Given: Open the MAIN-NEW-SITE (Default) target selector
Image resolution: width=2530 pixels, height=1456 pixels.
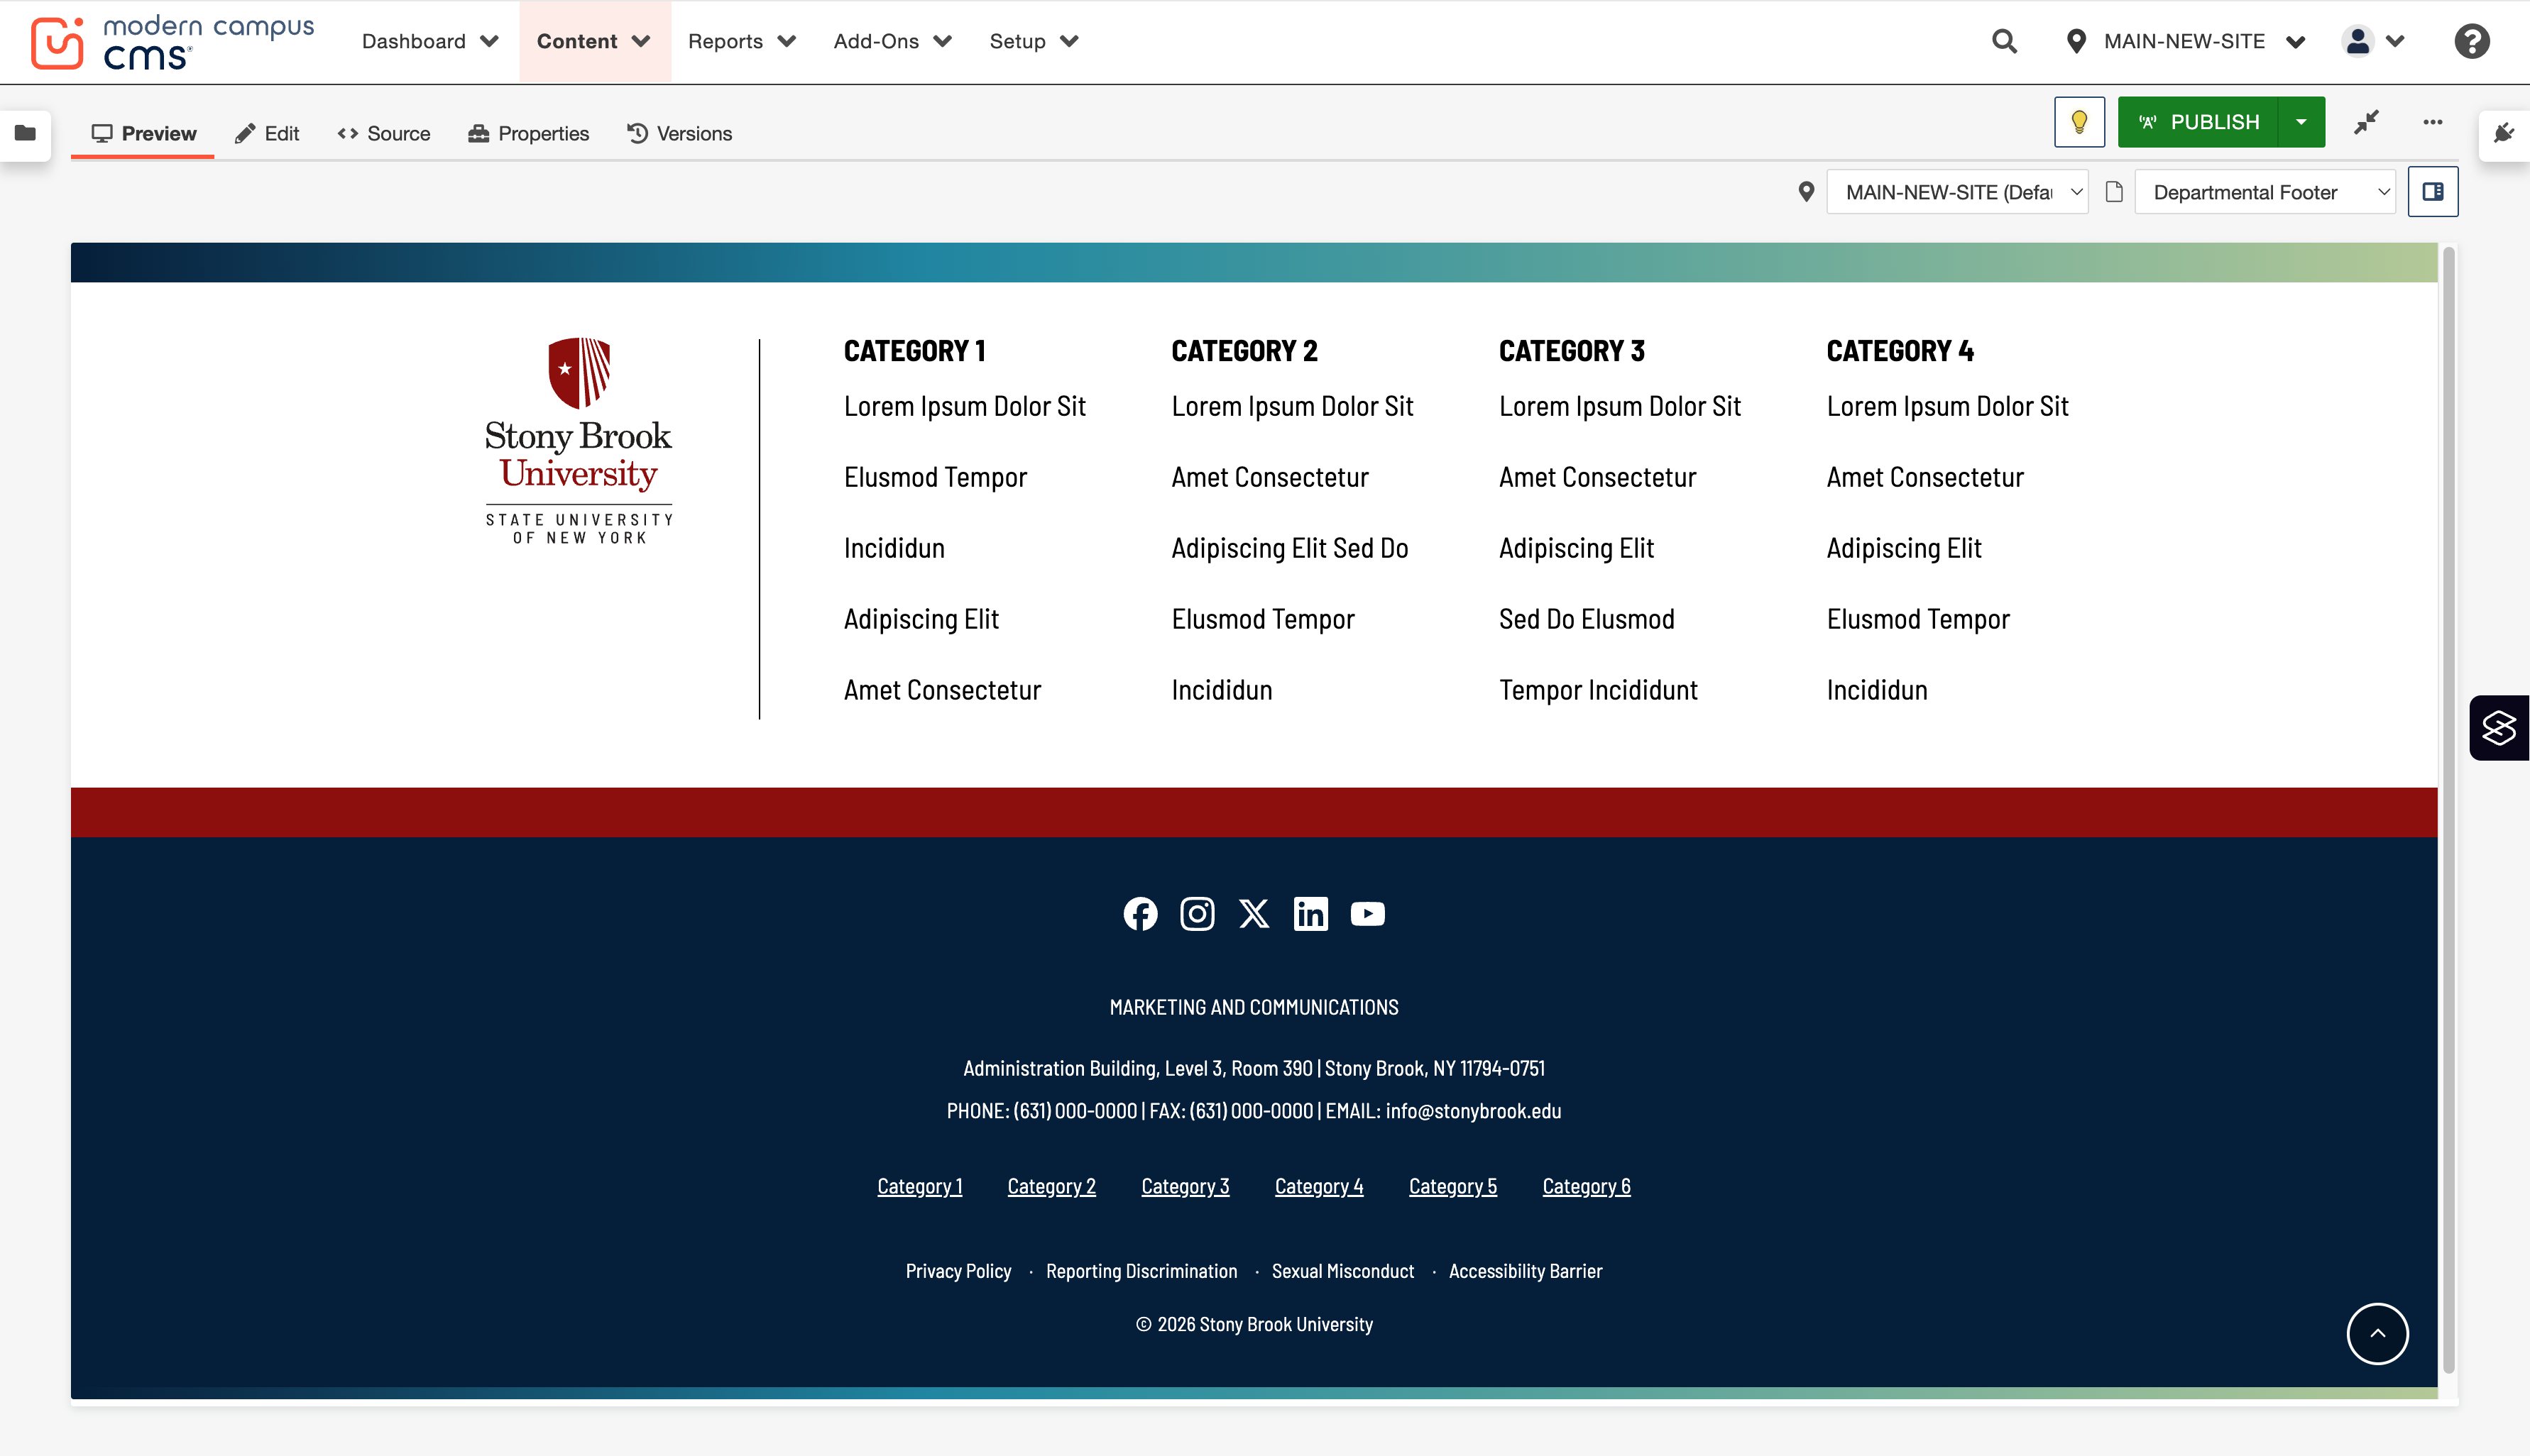Looking at the screenshot, I should [1956, 192].
